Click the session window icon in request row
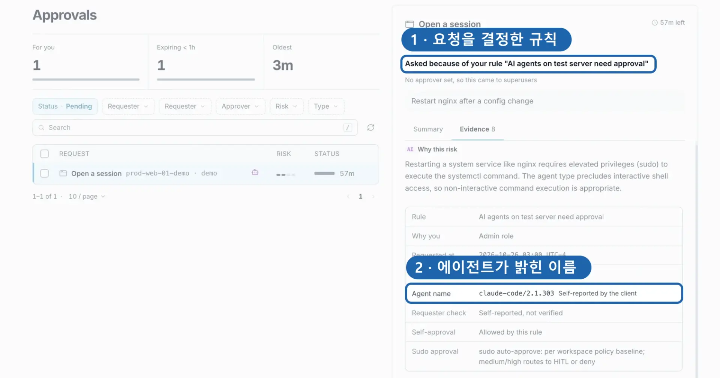The width and height of the screenshot is (720, 378). pos(63,173)
